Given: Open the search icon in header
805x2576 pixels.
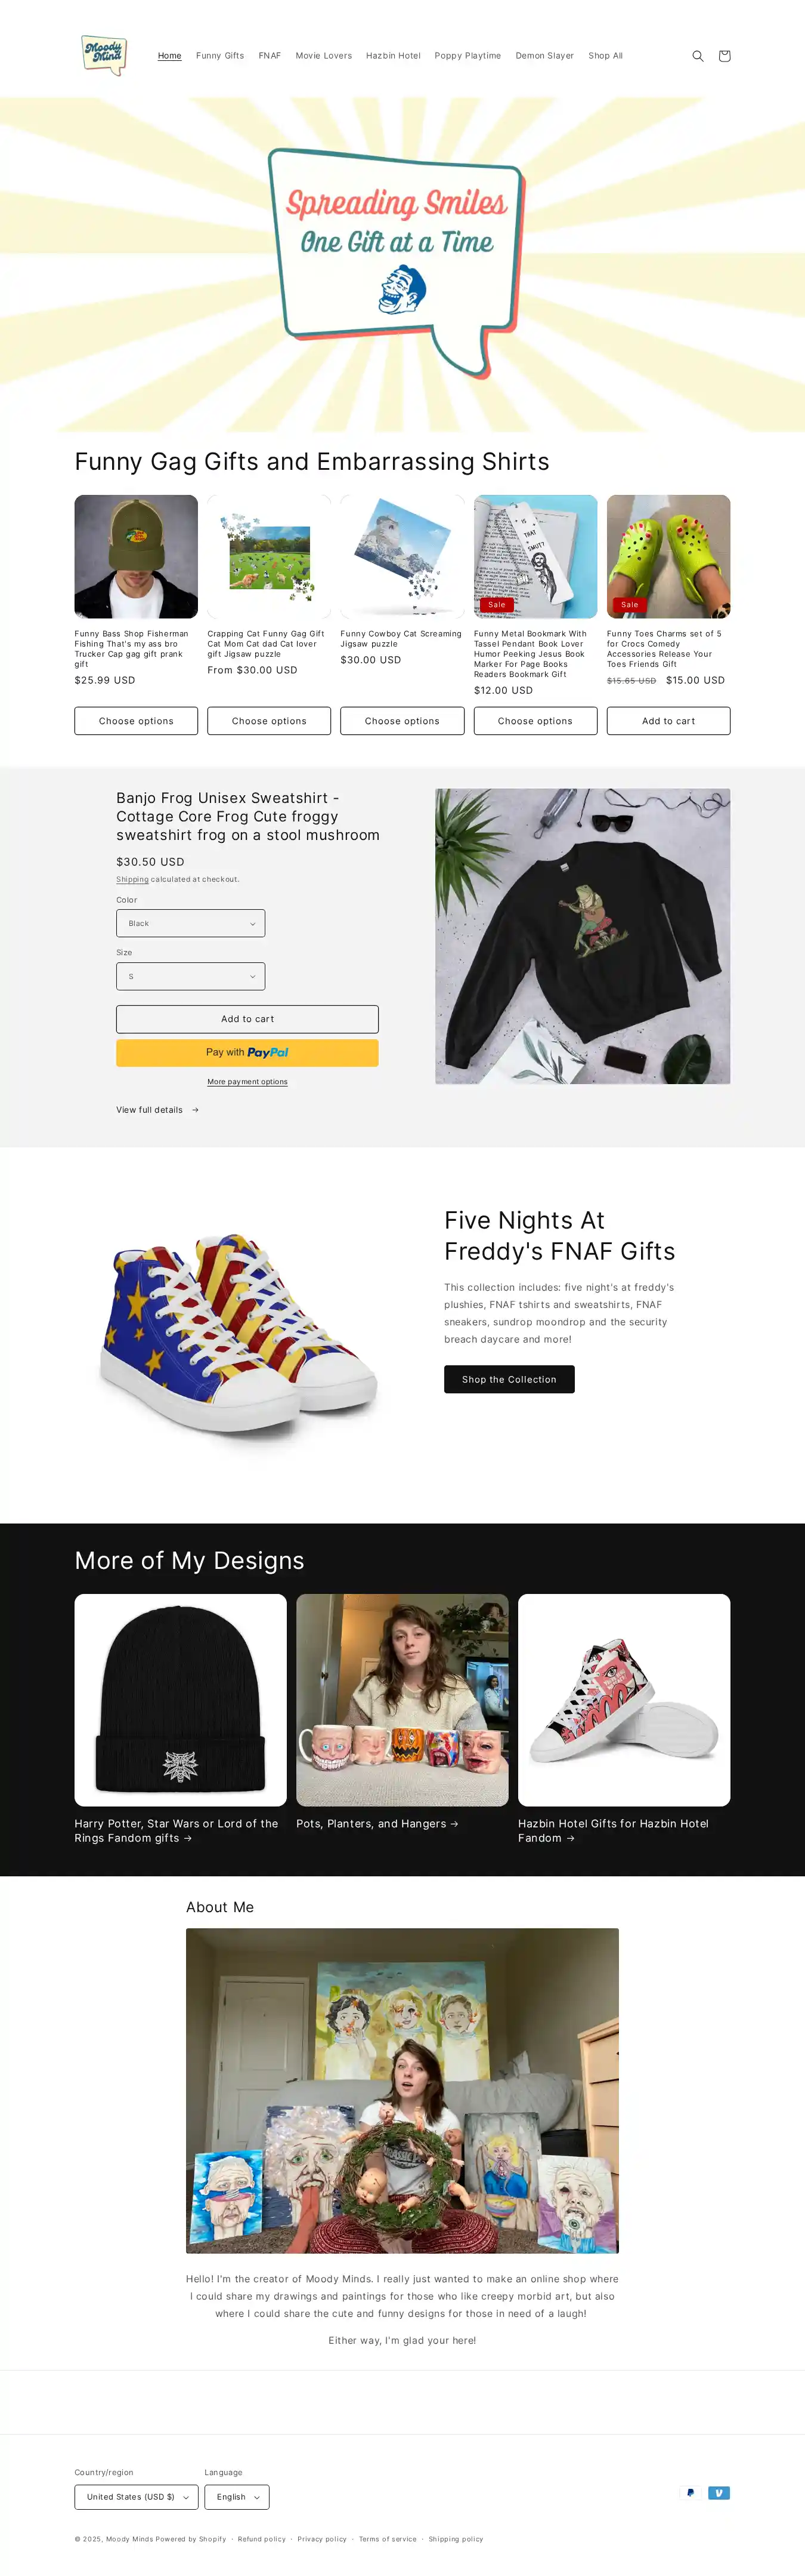Looking at the screenshot, I should click(698, 56).
